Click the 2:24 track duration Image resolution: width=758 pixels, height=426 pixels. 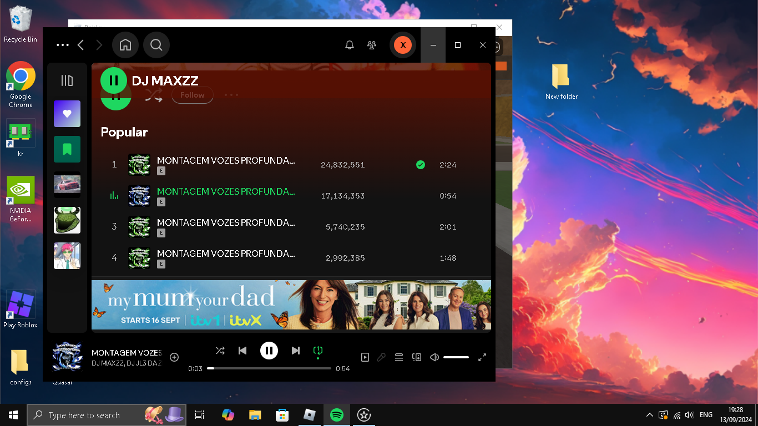click(x=448, y=165)
